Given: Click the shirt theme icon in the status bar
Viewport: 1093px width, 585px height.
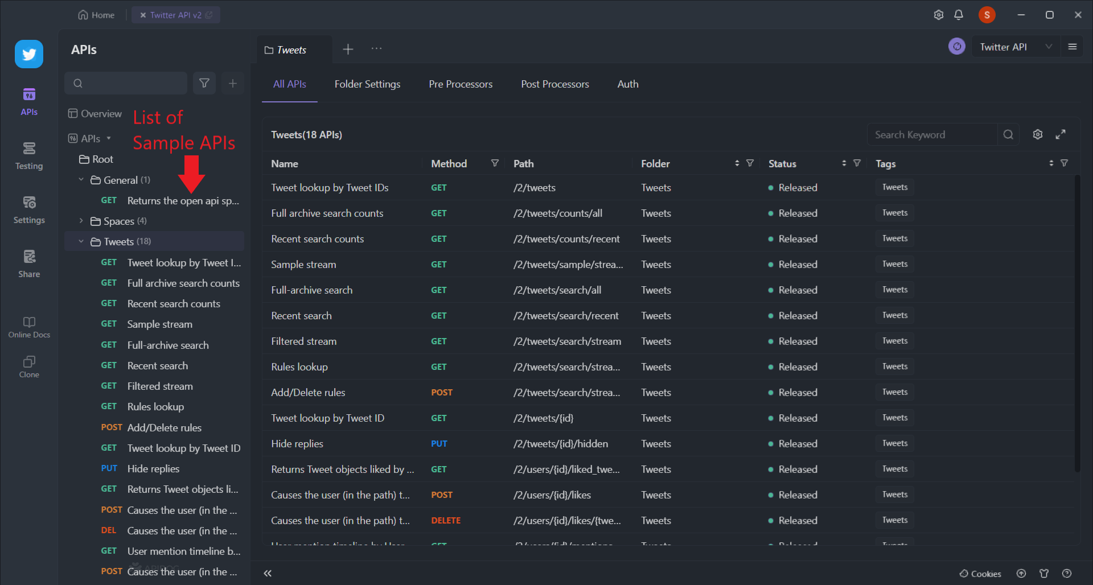Looking at the screenshot, I should point(1044,574).
